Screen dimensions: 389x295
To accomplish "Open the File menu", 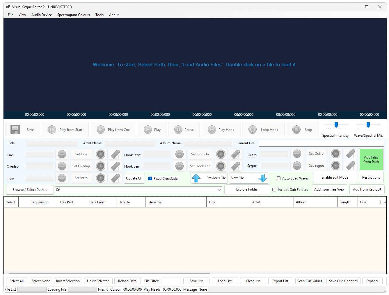I will 10,15.
